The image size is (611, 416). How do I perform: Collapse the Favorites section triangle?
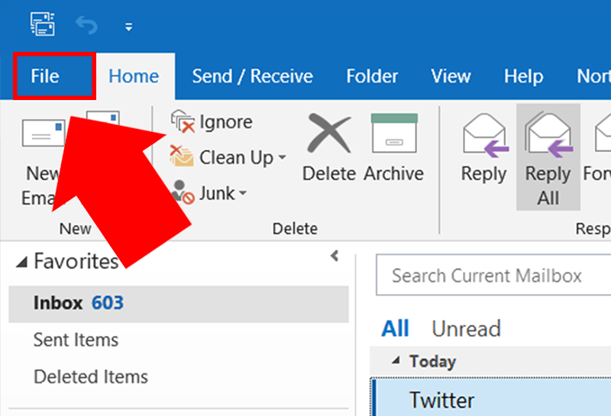coord(22,262)
